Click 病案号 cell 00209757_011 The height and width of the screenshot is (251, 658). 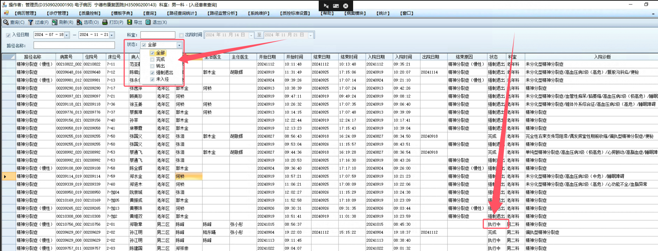tap(69, 248)
